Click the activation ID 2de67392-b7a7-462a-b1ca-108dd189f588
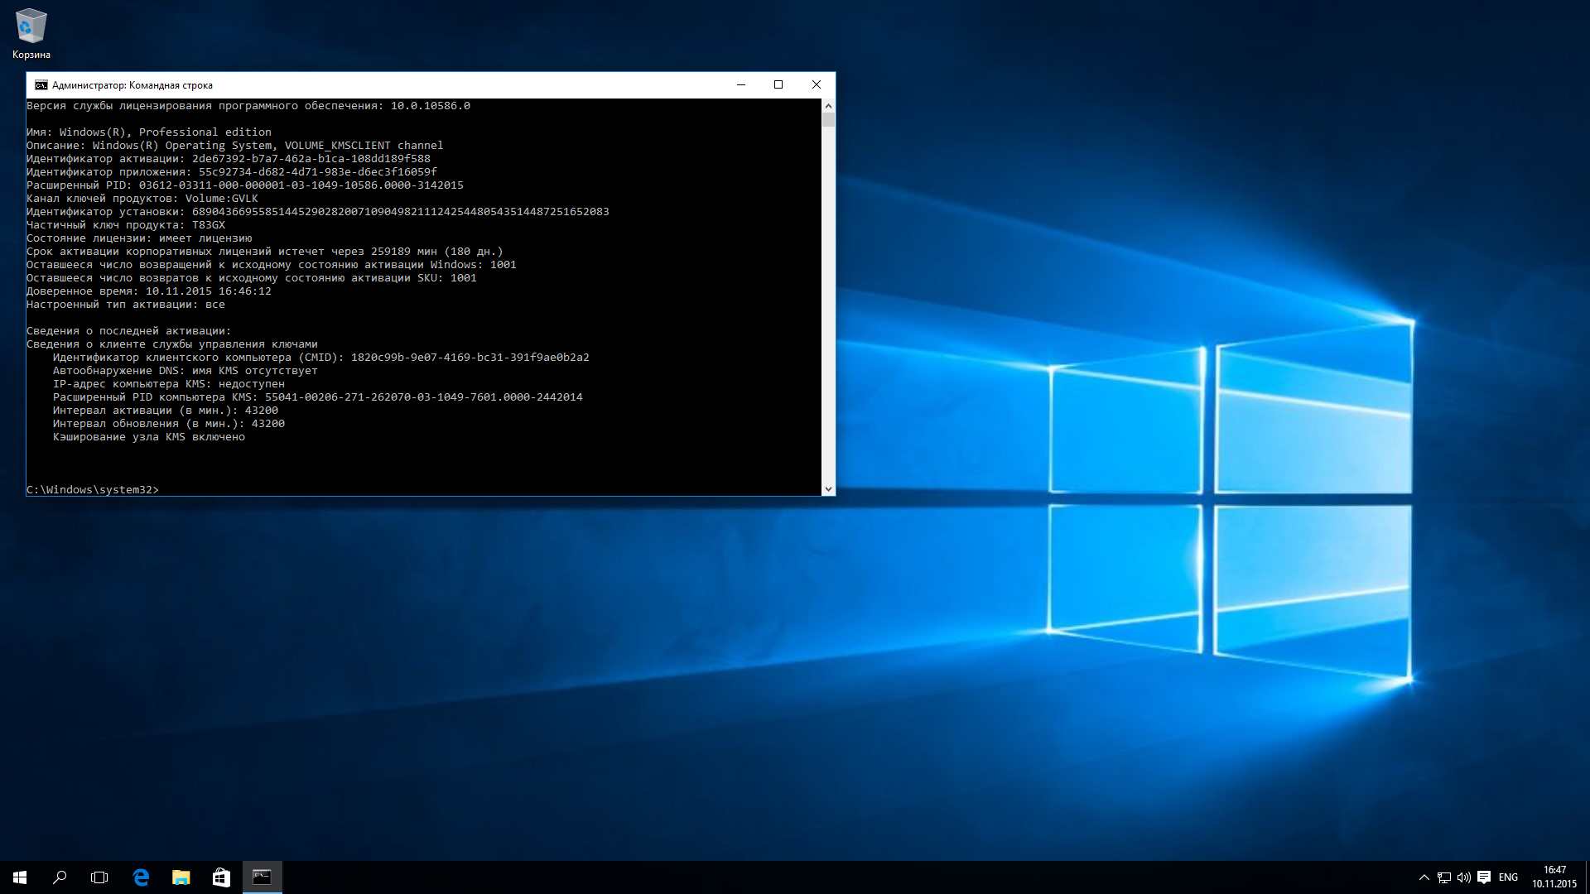Screen dimensions: 1590x894 (311, 159)
